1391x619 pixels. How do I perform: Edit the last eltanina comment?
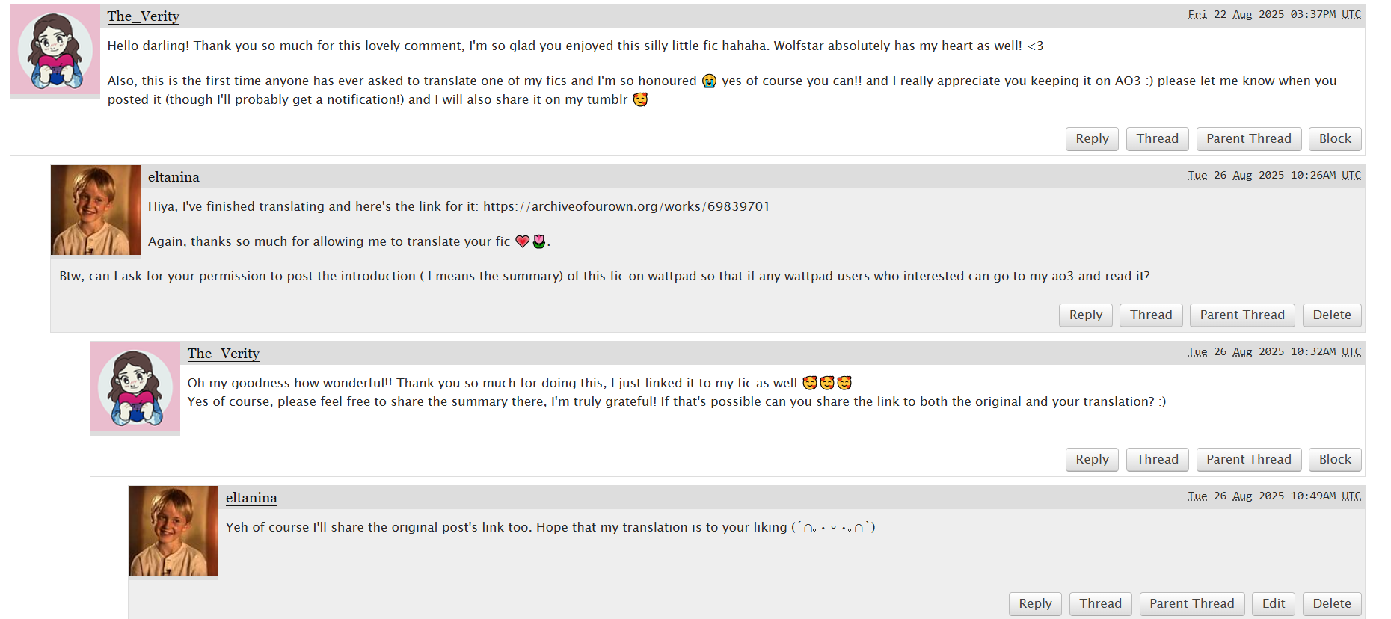(x=1274, y=604)
